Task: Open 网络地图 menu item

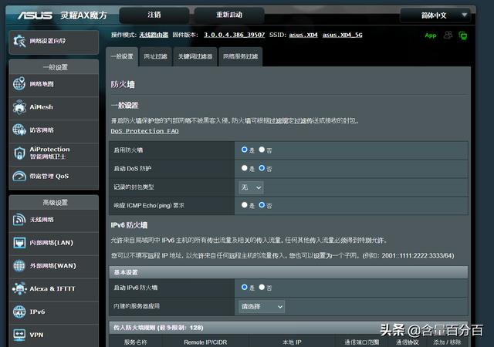Action: [54, 84]
